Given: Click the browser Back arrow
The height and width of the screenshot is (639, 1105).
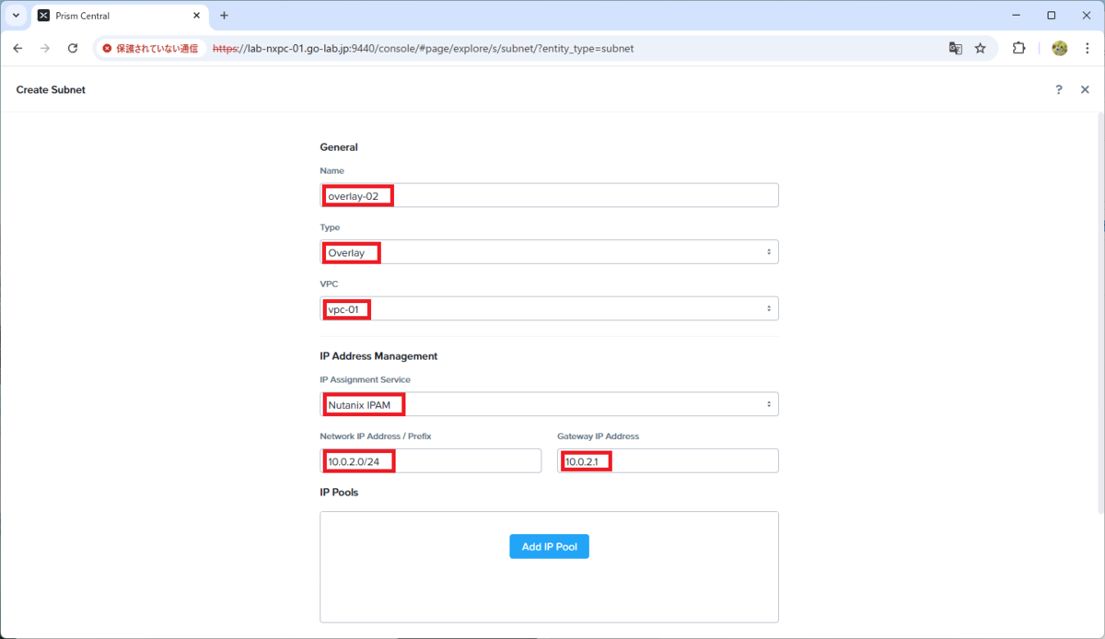Looking at the screenshot, I should (x=17, y=48).
